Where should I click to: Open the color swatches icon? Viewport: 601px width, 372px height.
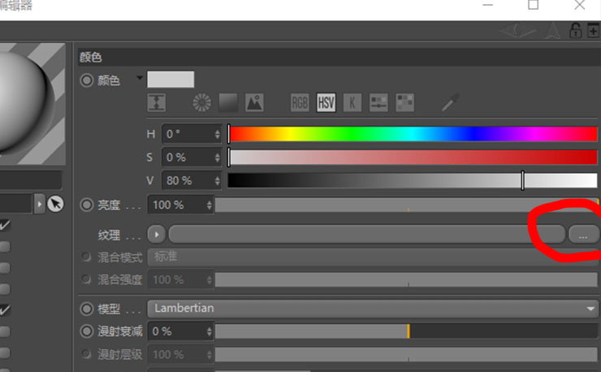pos(404,102)
